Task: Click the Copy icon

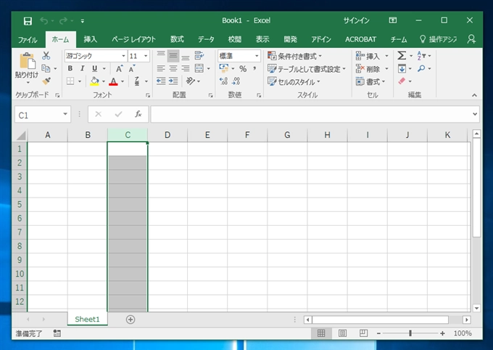Action: click(x=46, y=68)
